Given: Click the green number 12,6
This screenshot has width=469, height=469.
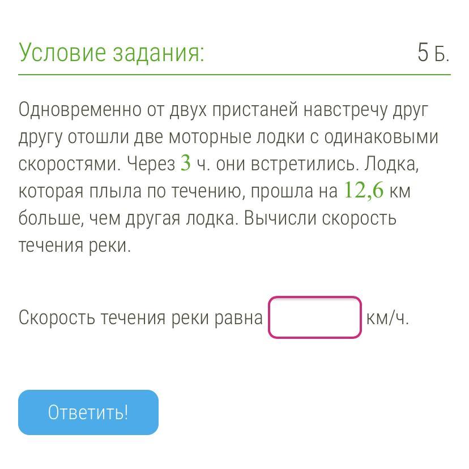Looking at the screenshot, I should (x=364, y=191).
